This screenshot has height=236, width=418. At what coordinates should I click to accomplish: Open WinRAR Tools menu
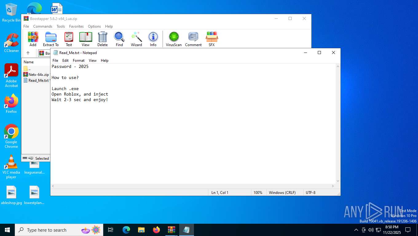click(61, 26)
